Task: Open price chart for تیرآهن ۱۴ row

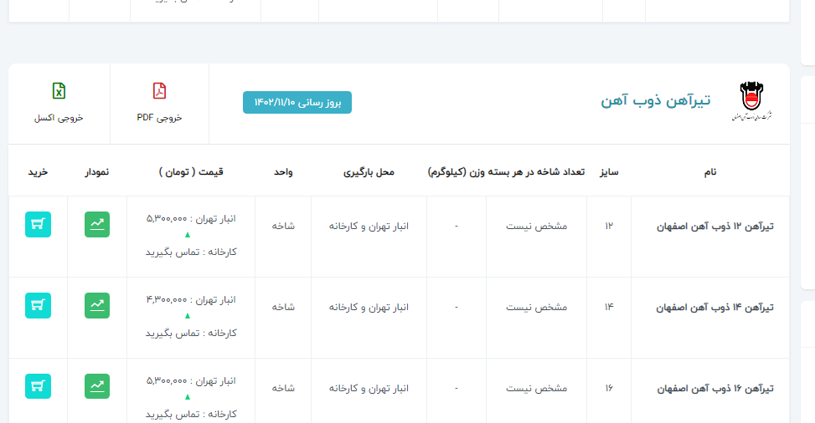Action: pos(97,306)
